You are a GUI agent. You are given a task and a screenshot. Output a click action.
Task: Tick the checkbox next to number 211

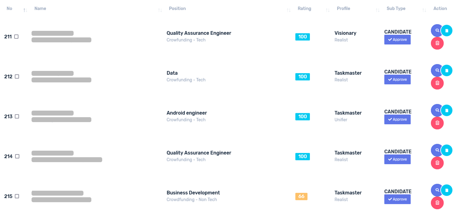coord(16,37)
